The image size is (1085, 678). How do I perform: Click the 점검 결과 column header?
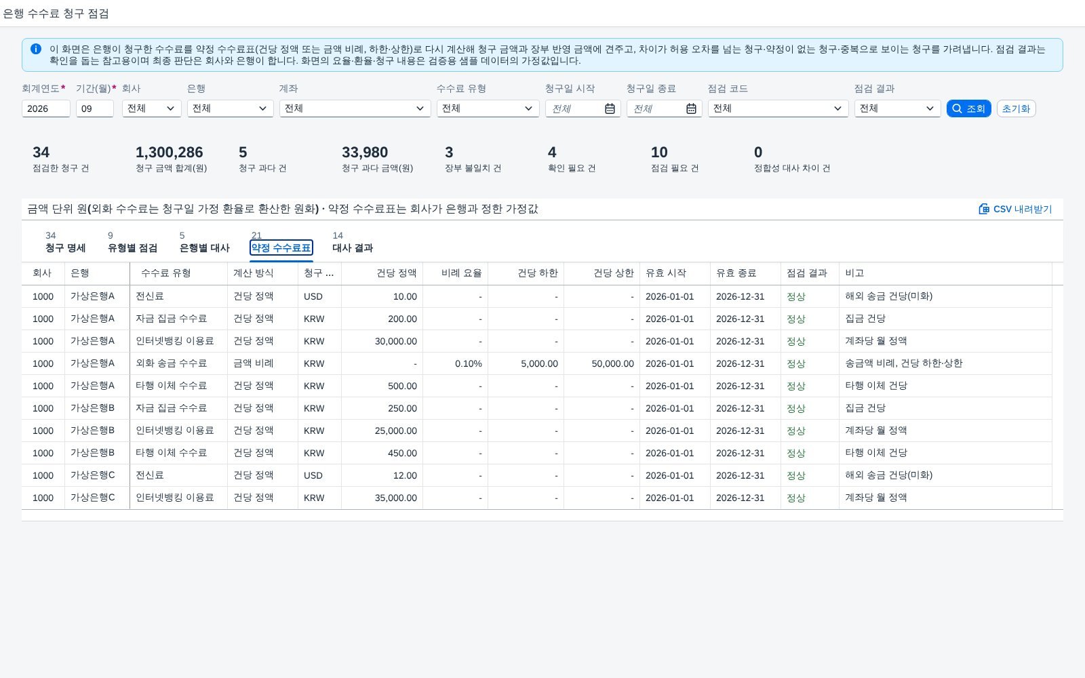(x=810, y=273)
